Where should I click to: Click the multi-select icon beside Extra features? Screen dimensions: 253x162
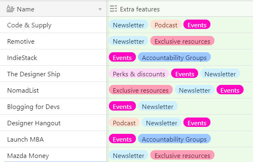click(x=113, y=9)
